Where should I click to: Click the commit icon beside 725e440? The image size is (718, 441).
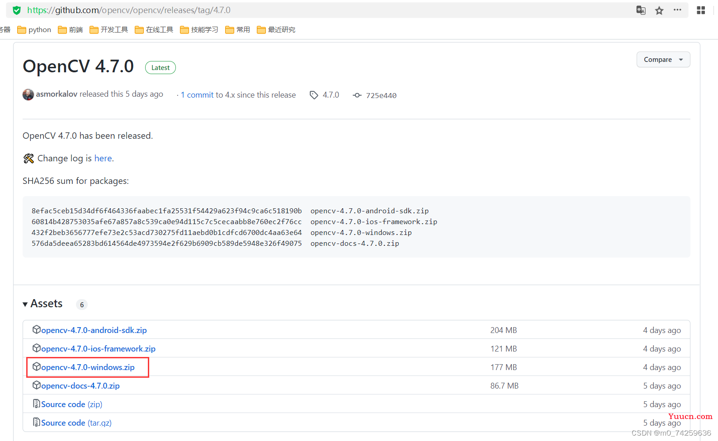pos(357,95)
